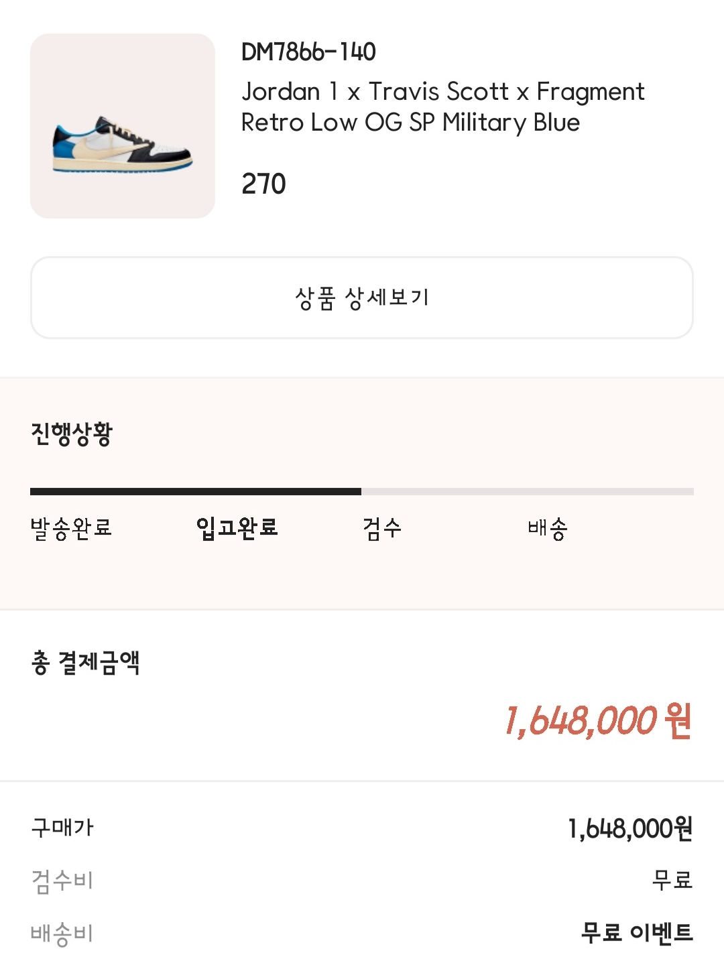
Task: Tap the 진행상황 section heading
Action: [72, 434]
